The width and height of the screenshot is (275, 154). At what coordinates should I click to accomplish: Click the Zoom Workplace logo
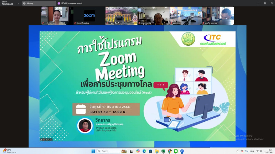pyautogui.click(x=8, y=3)
